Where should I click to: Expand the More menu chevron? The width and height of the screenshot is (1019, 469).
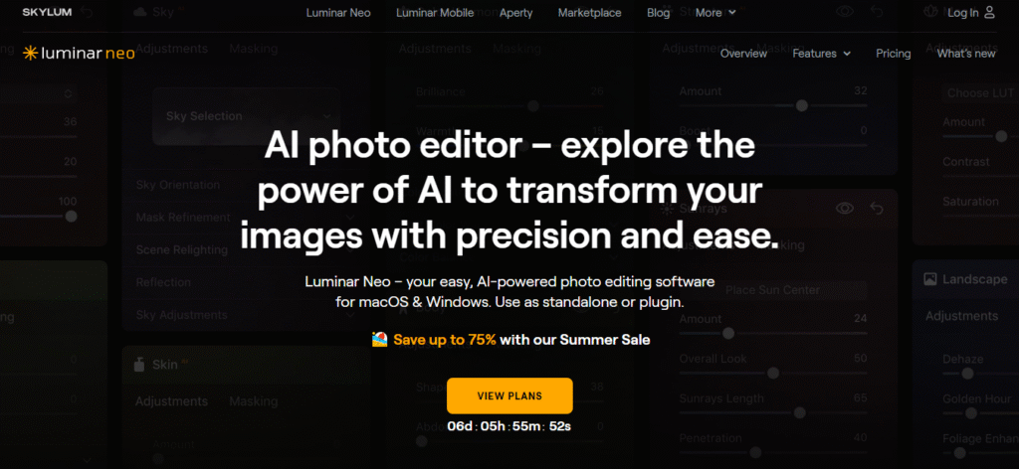[x=732, y=12]
